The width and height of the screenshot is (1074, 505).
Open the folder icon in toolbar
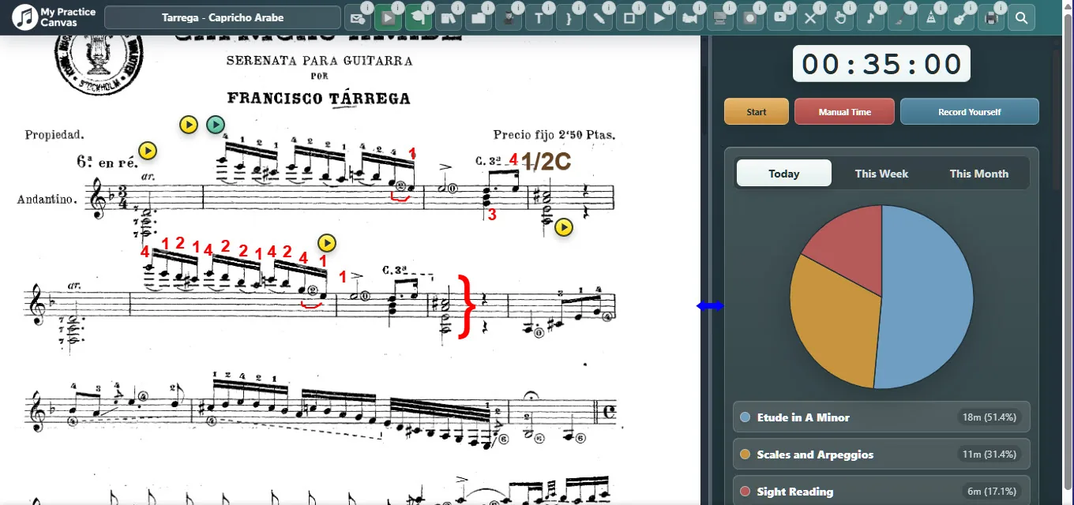click(478, 18)
